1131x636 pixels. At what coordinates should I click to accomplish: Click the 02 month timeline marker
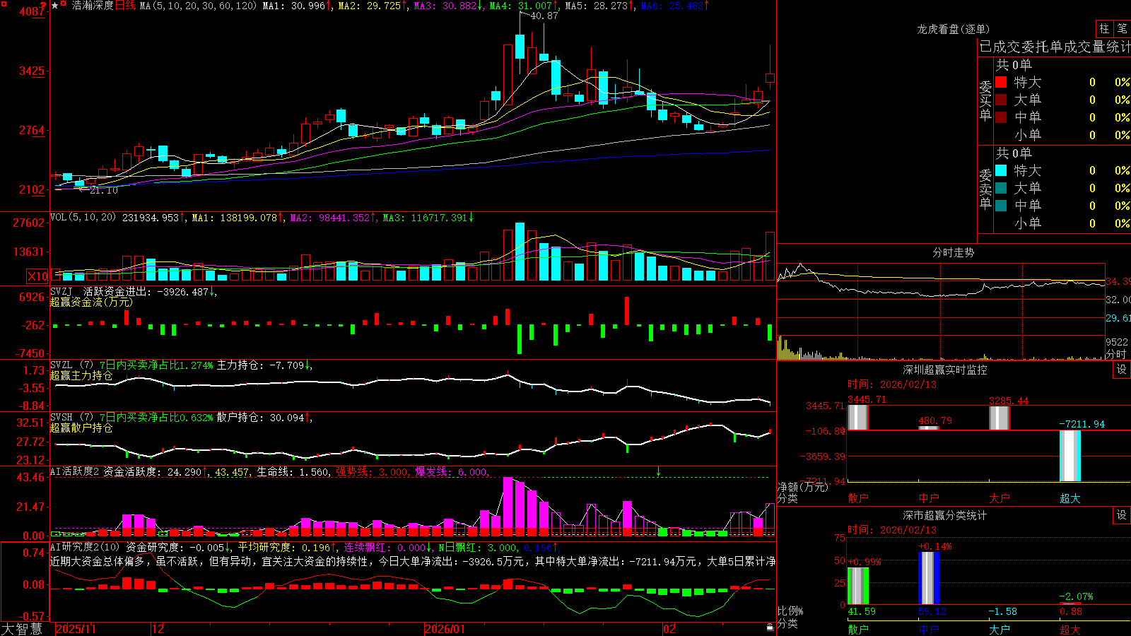coord(669,629)
